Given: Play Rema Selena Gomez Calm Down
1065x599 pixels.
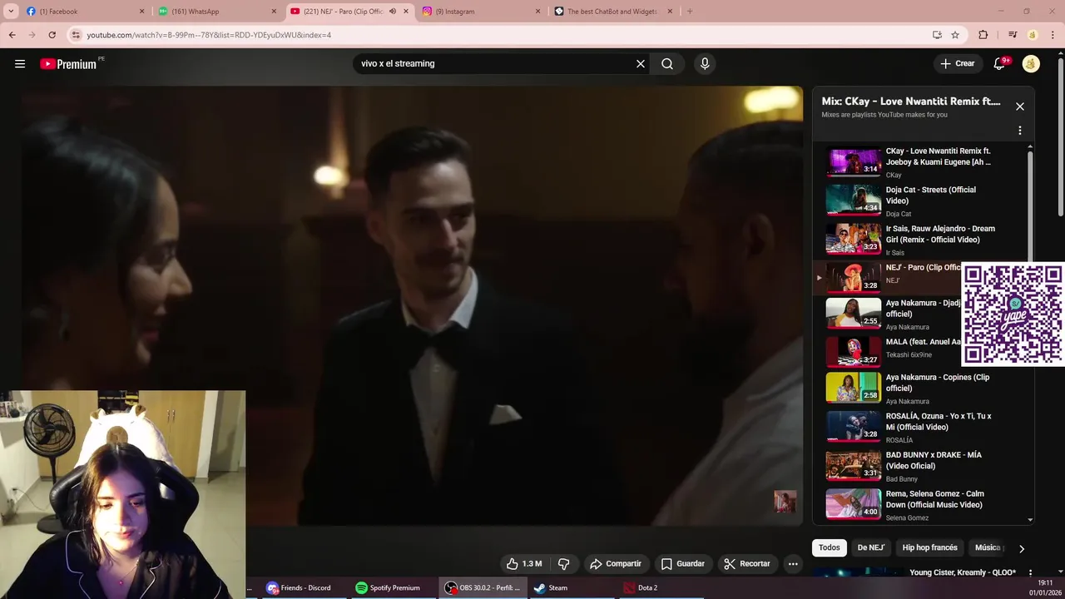Looking at the screenshot, I should point(923,504).
